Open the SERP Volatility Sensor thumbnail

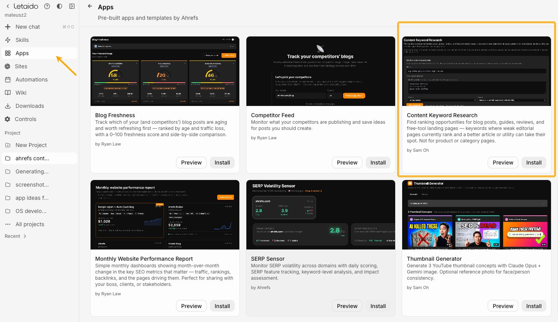pos(321,215)
